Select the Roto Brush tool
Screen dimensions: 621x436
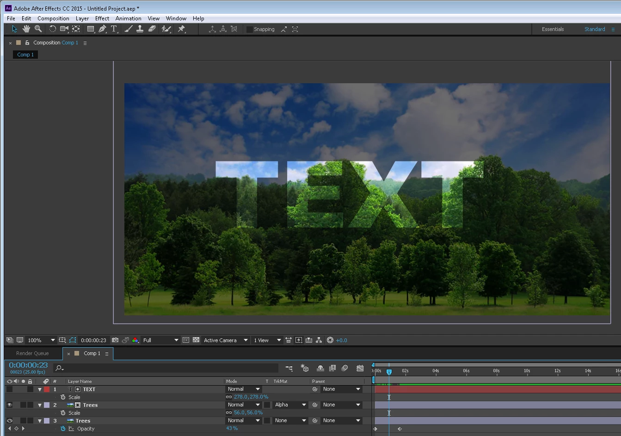pos(166,29)
